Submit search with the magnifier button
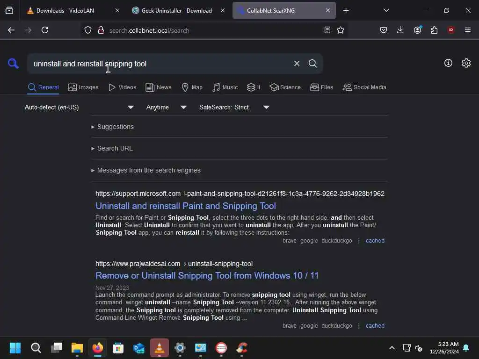This screenshot has width=479, height=359. (x=312, y=64)
